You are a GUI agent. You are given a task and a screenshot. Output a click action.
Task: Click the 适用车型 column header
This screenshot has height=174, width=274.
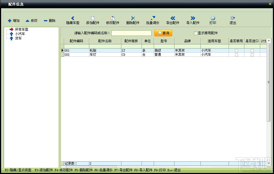(x=214, y=41)
